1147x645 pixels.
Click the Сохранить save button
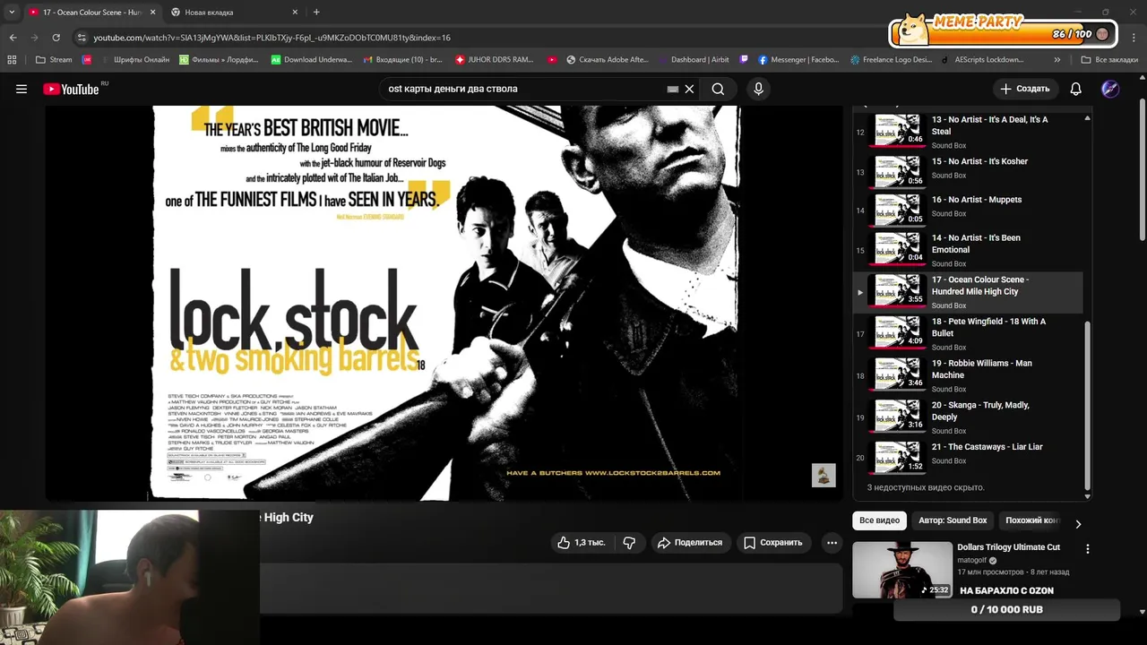(772, 543)
